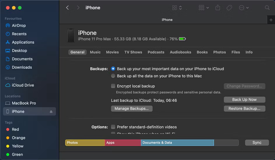
Task: Tick Prefer standard-definition videos
Action: pos(113,127)
